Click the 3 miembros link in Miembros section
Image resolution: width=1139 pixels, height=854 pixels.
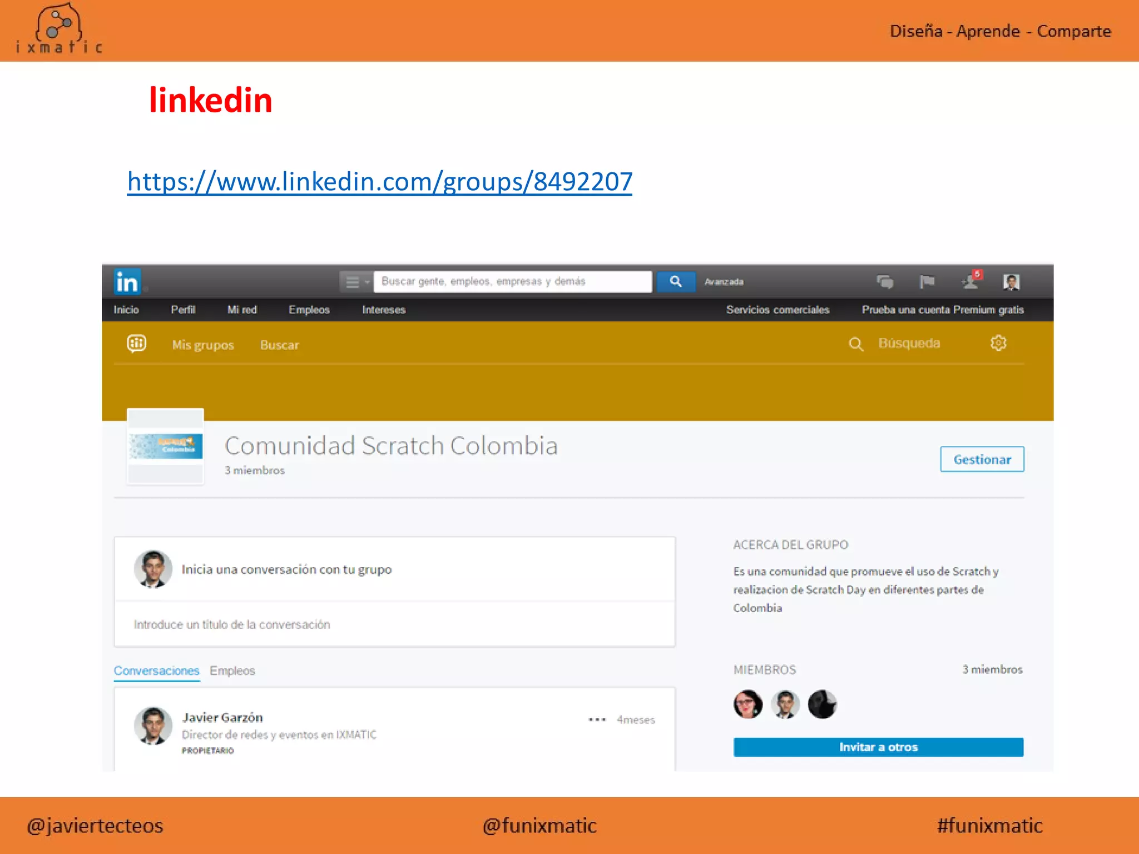tap(993, 669)
